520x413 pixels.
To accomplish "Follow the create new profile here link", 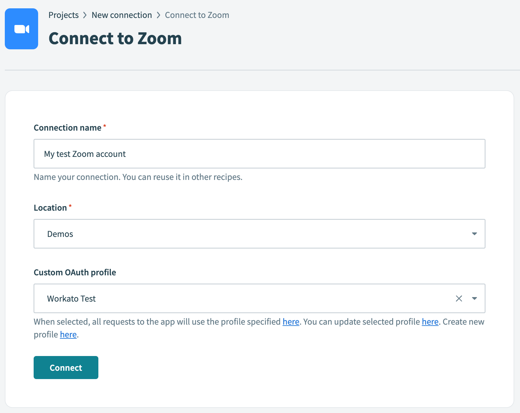I will [68, 334].
